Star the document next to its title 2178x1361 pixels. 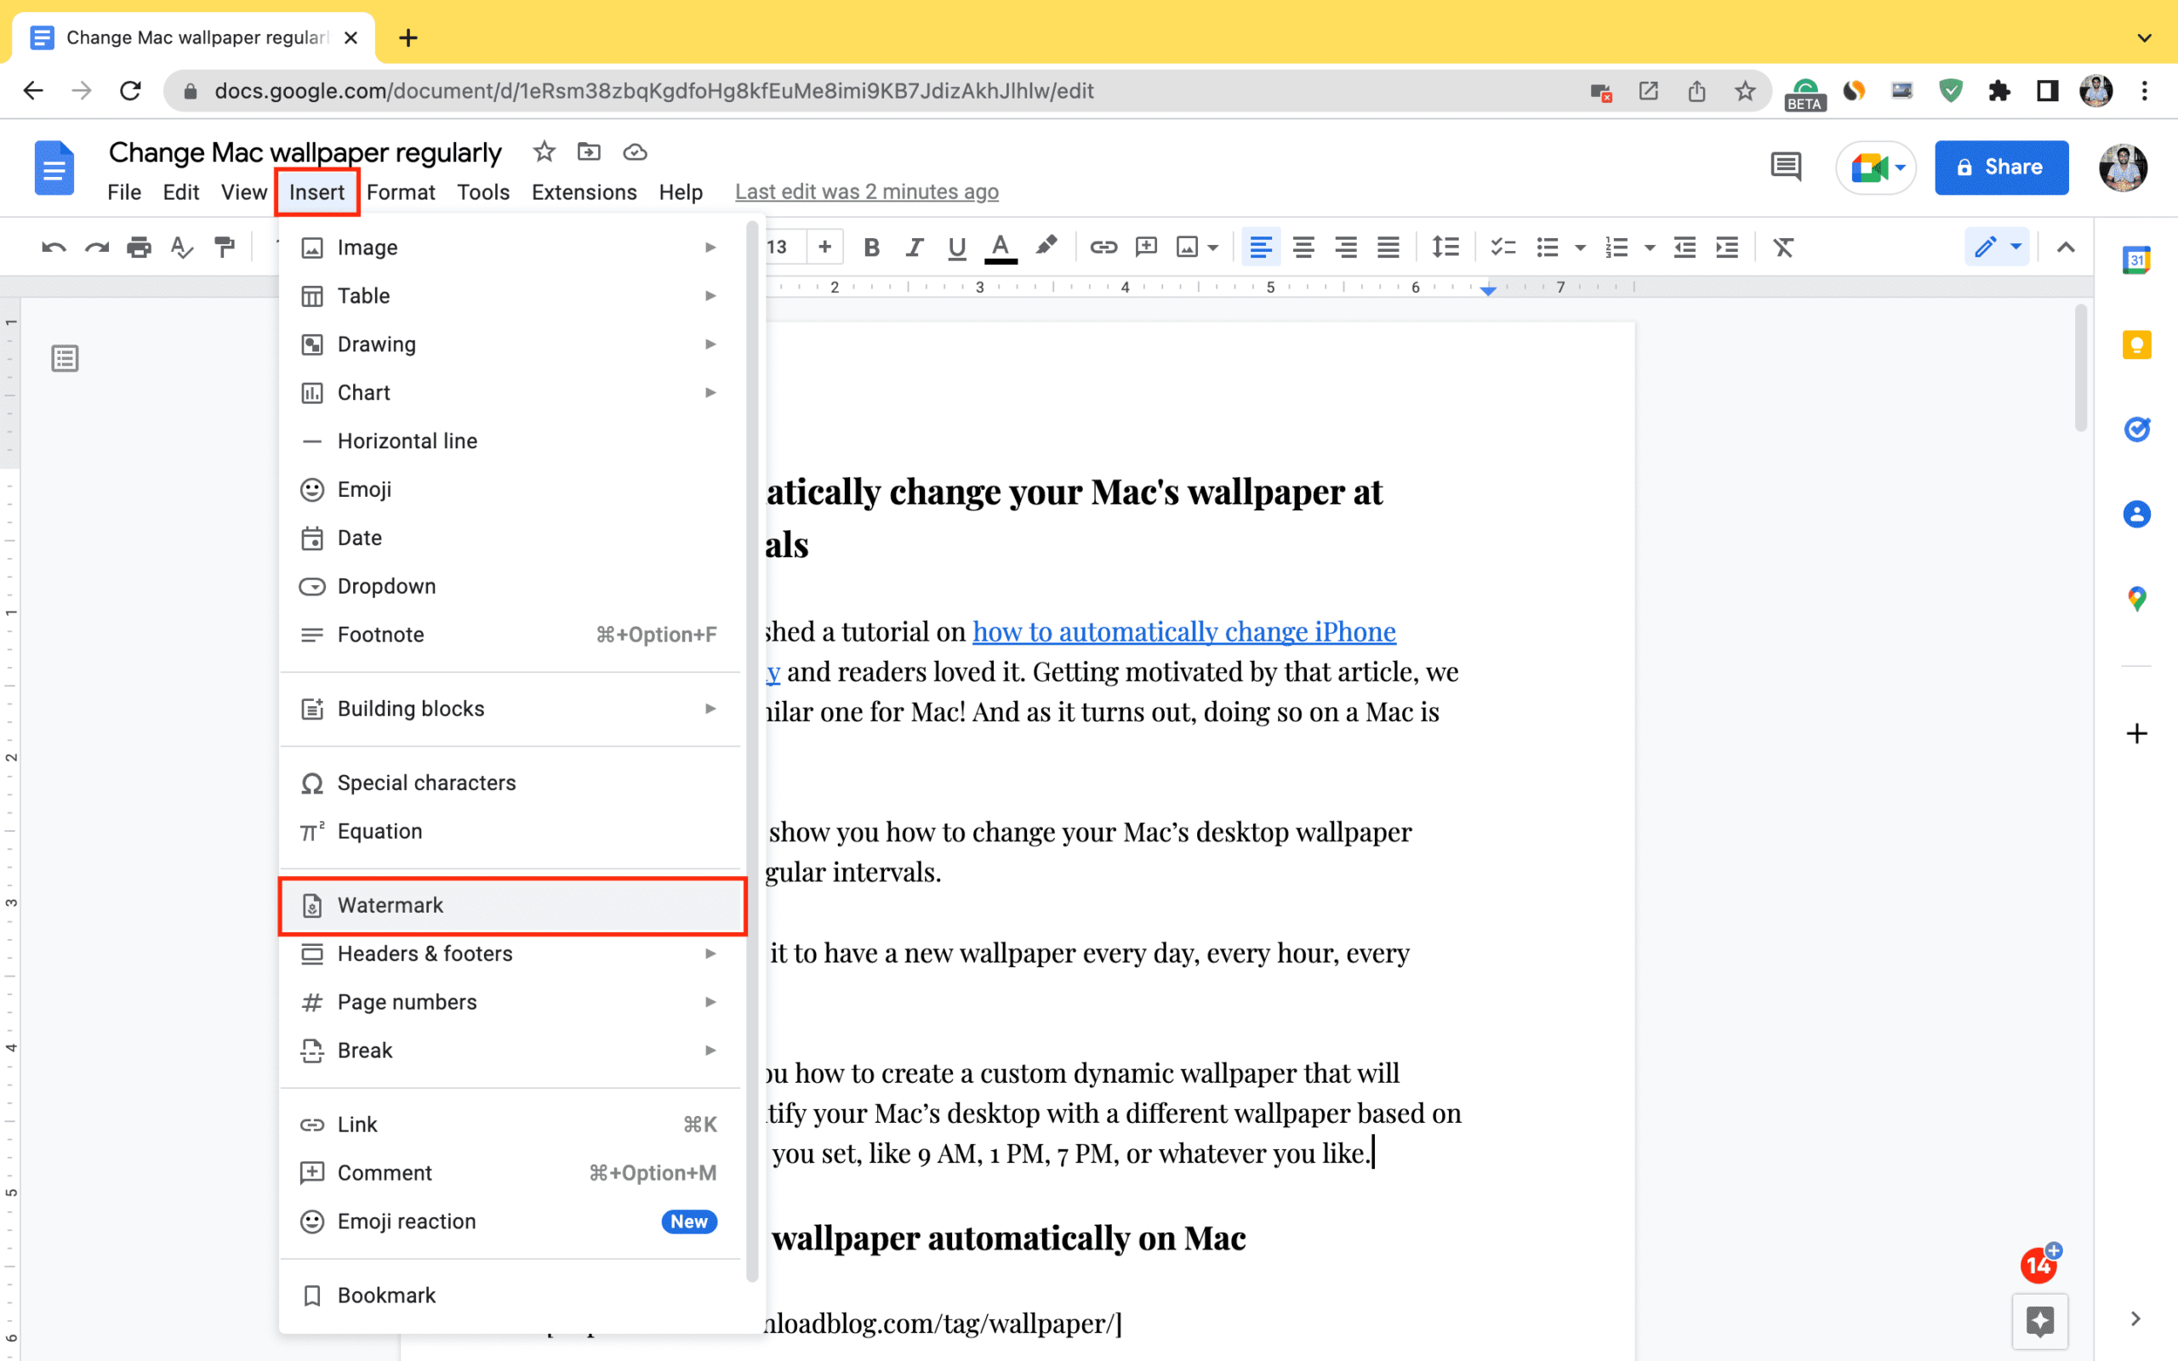(x=543, y=152)
